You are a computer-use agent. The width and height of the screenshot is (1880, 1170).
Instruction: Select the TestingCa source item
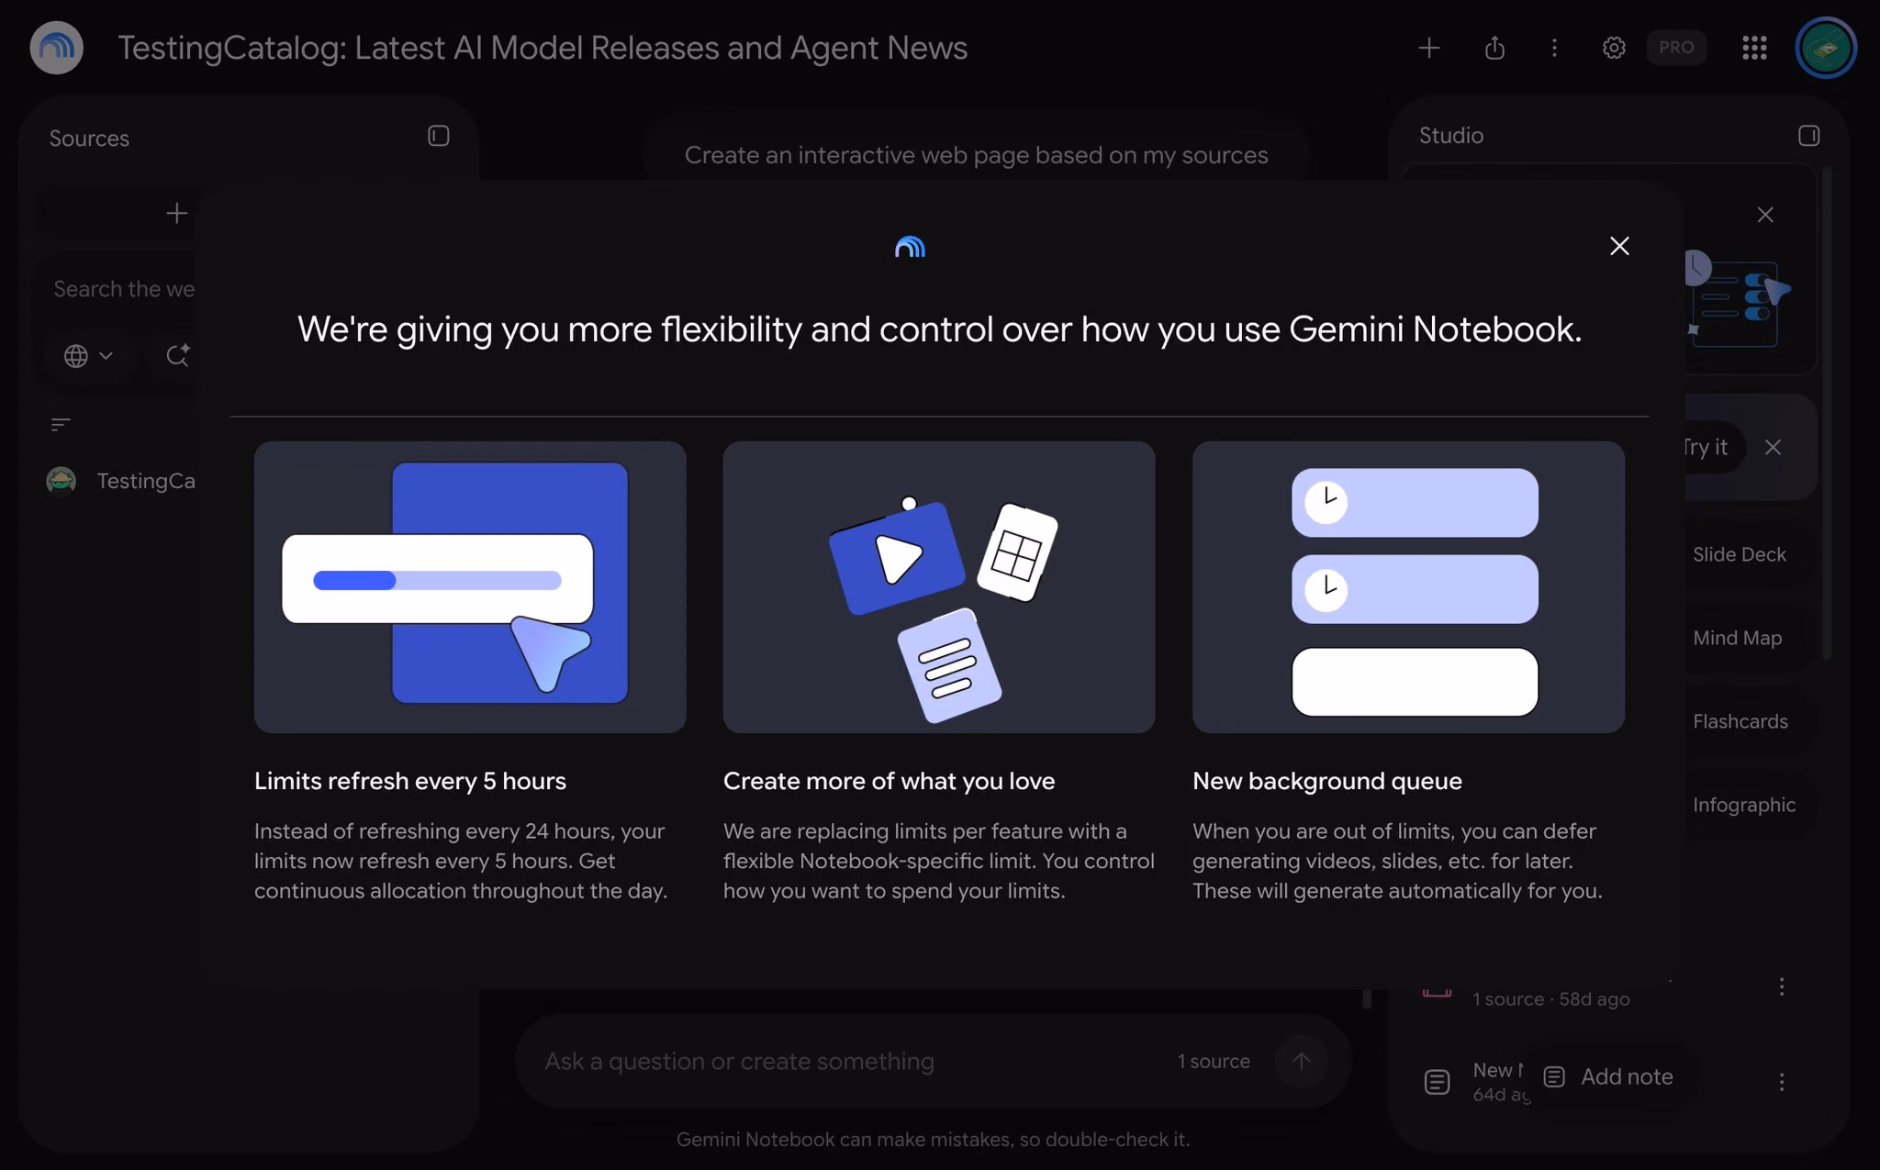point(121,481)
